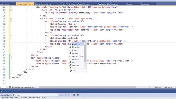Click the Apellidos label text on line 37
This screenshot has width=176, height=99.
pyautogui.click(x=64, y=38)
